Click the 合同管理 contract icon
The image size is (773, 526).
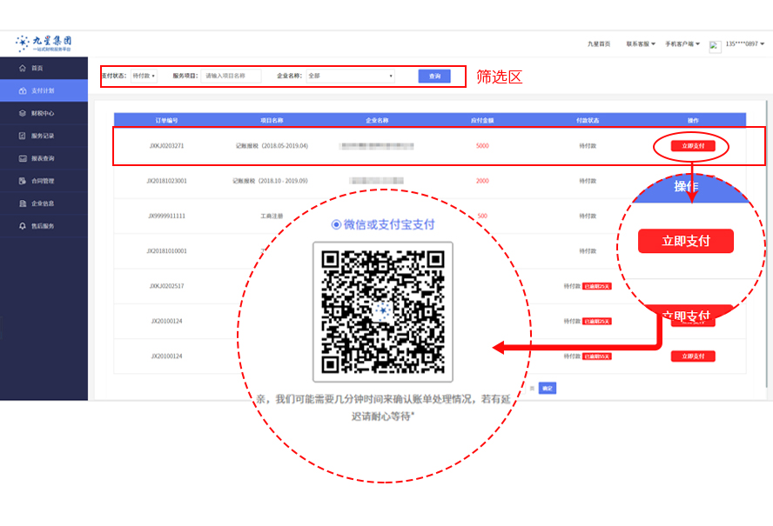[x=22, y=181]
